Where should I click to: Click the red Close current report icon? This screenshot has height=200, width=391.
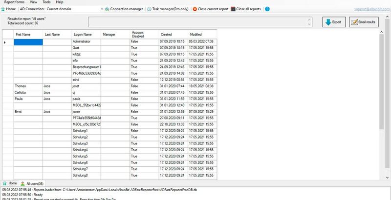pos(195,9)
